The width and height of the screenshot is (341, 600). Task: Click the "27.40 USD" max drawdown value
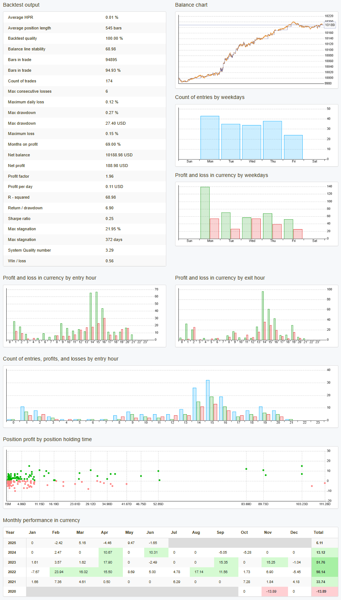point(116,123)
